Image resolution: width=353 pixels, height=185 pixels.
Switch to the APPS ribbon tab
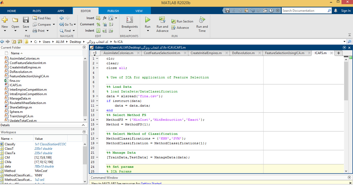(61, 11)
